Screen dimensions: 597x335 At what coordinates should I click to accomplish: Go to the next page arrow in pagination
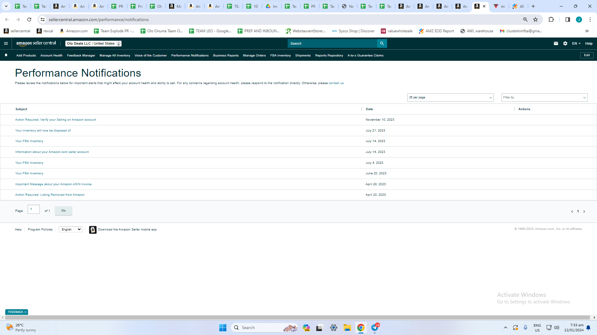click(584, 212)
